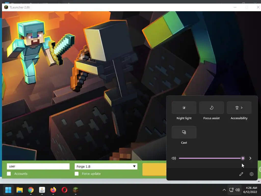Open the Forge 1.8 version dropdown
The image size is (261, 196).
(x=106, y=166)
